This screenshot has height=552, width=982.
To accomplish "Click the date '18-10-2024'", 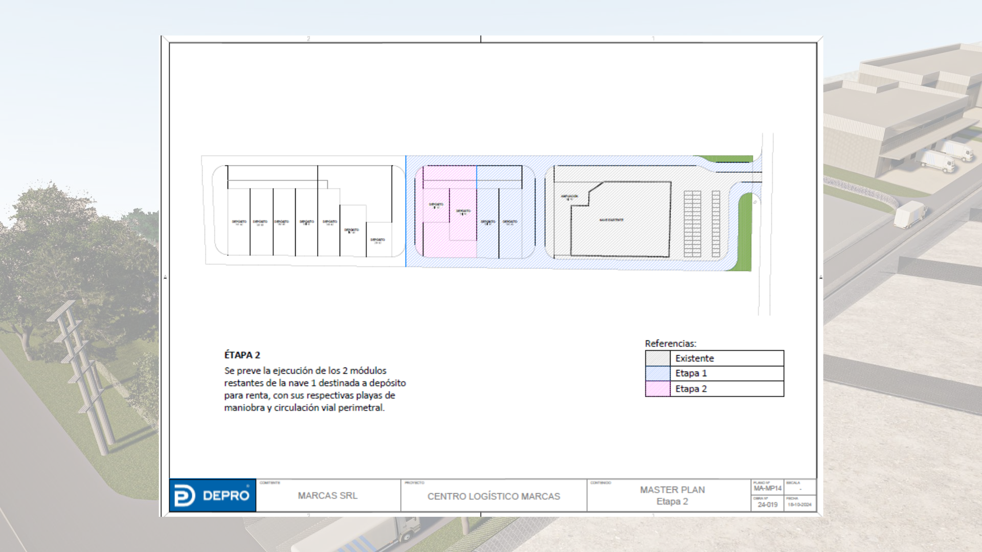I will click(x=799, y=504).
